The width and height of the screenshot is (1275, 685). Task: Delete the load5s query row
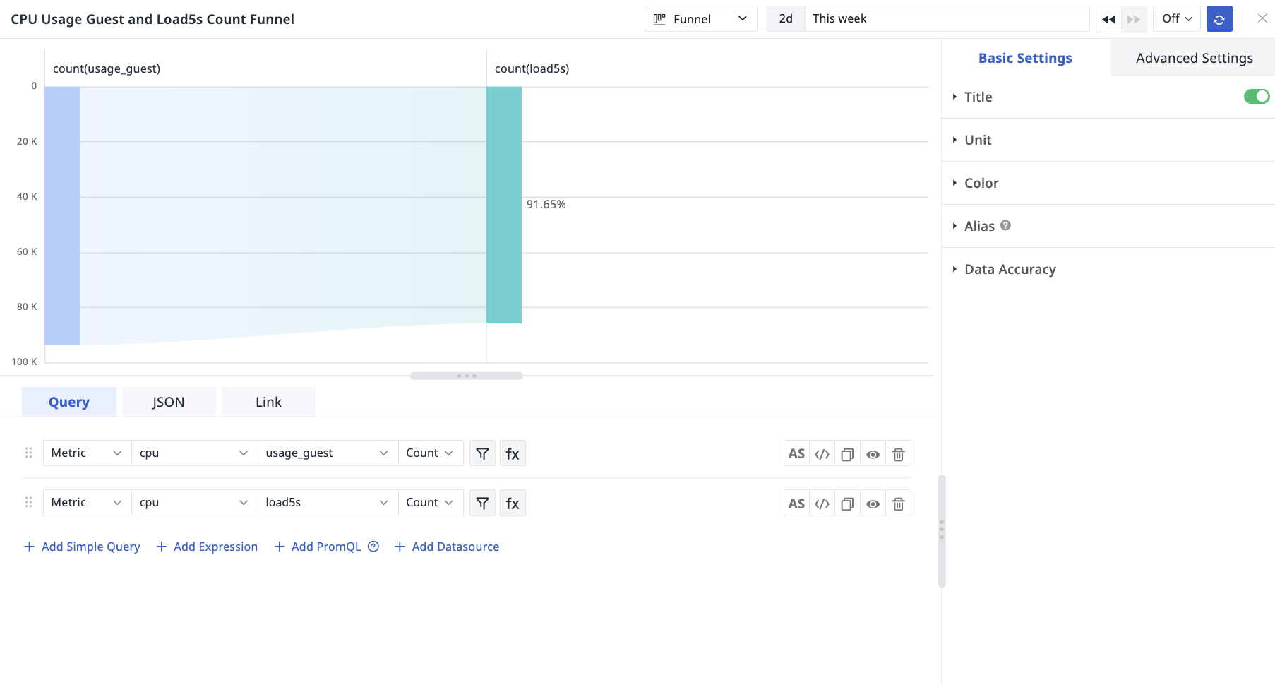[898, 504]
